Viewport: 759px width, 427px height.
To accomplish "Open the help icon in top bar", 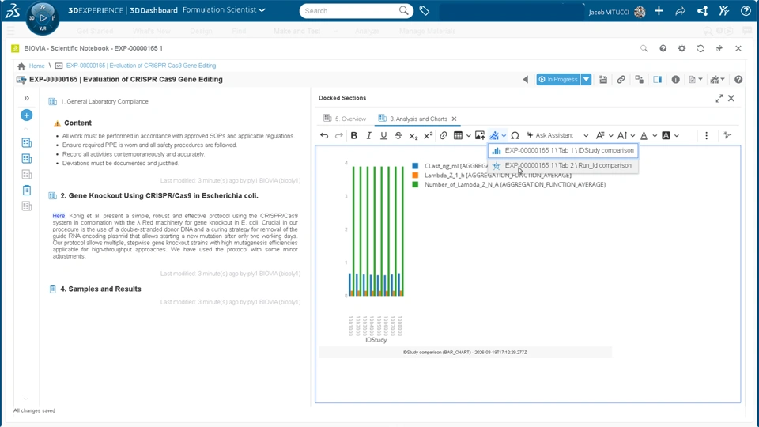I will tap(746, 11).
